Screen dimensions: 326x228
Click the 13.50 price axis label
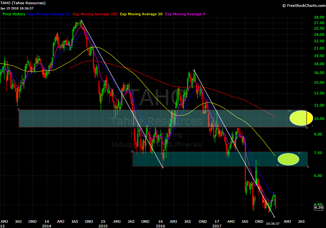(319, 93)
